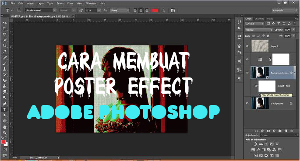This screenshot has width=300, height=161.
Task: Toggle lock all padlock icon
Action: (268, 36)
